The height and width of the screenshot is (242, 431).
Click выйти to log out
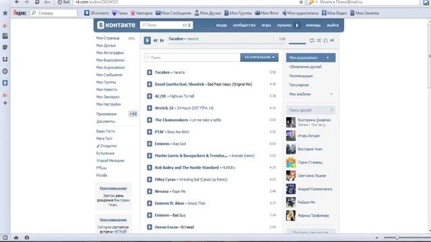click(333, 26)
